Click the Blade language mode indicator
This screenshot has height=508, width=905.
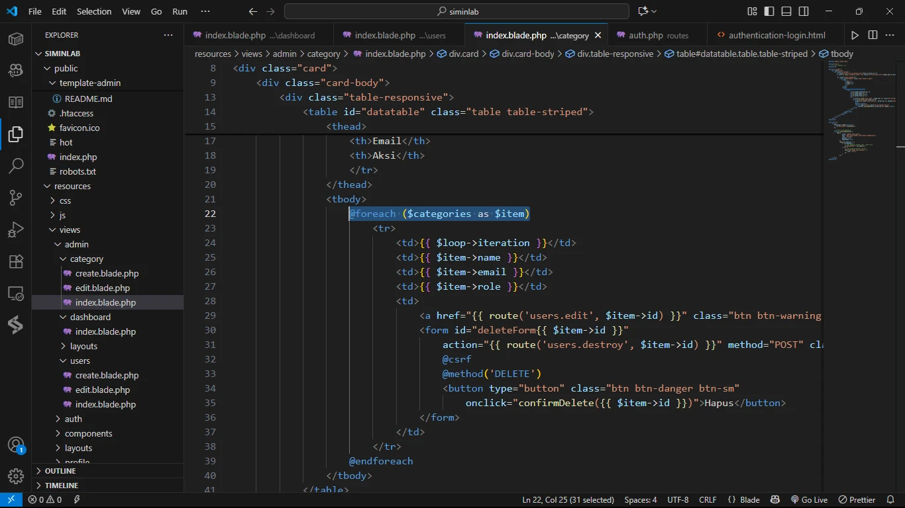(x=743, y=500)
